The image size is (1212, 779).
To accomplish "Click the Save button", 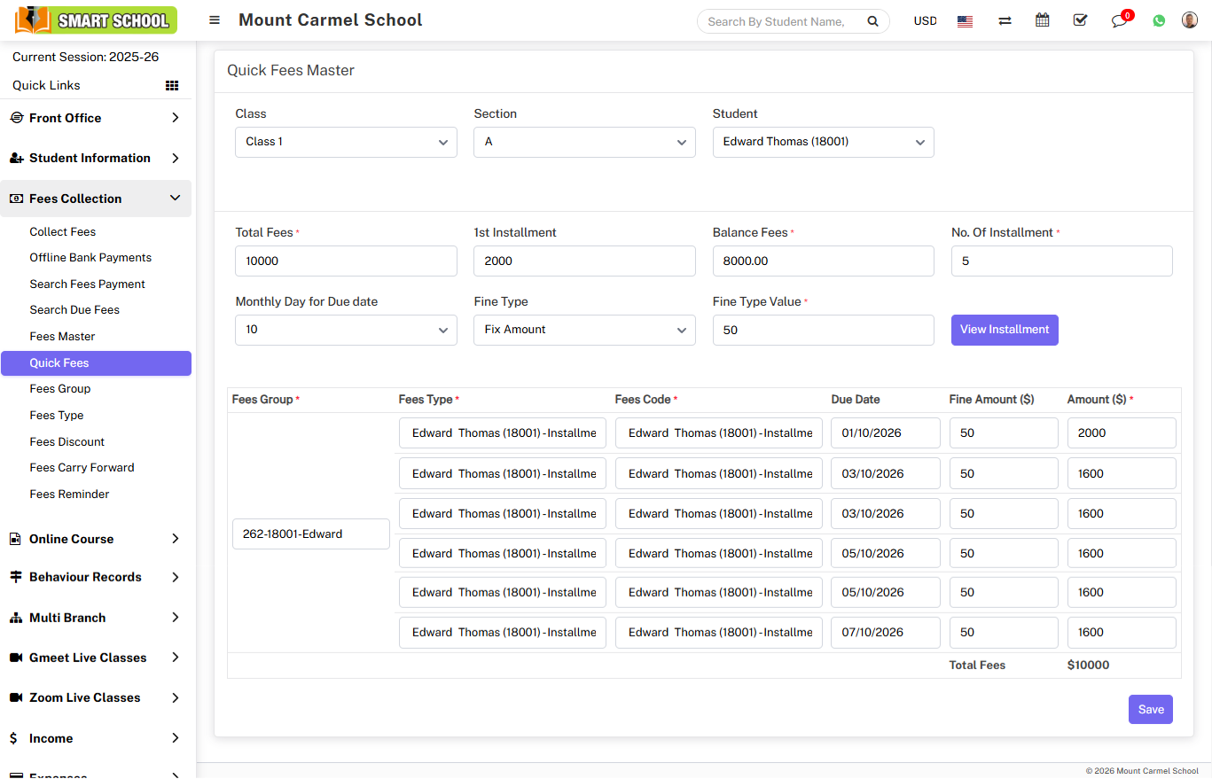I will [x=1150, y=709].
